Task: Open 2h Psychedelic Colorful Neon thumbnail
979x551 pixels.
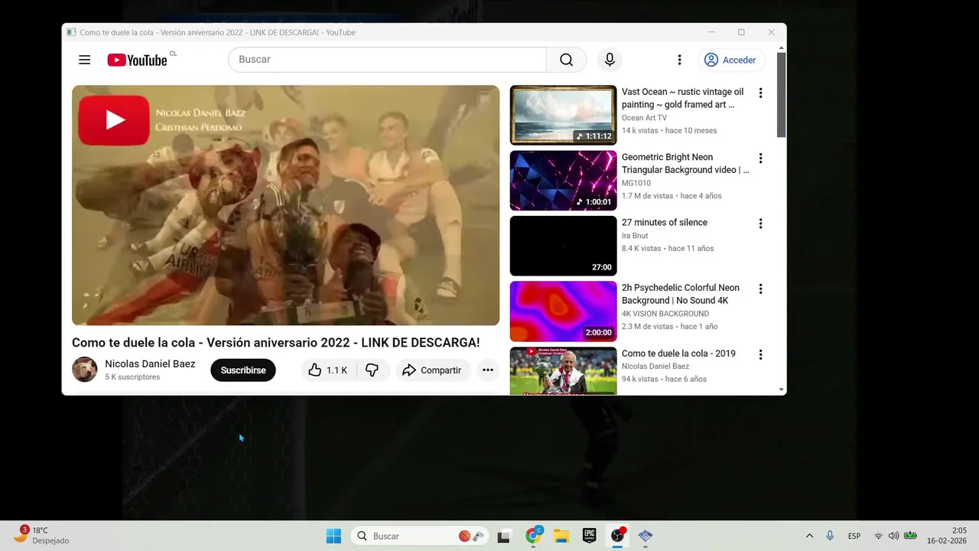Action: click(563, 311)
